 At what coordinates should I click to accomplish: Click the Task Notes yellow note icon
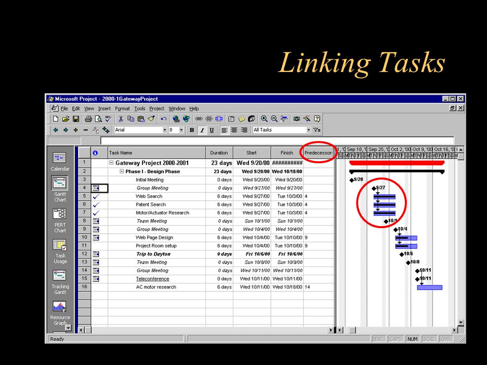[241, 119]
